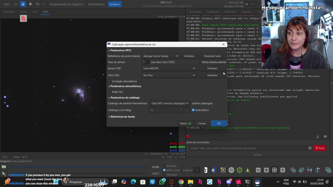This screenshot has height=187, width=333.
Task: Click the star favorites icon
Action: (x=213, y=170)
